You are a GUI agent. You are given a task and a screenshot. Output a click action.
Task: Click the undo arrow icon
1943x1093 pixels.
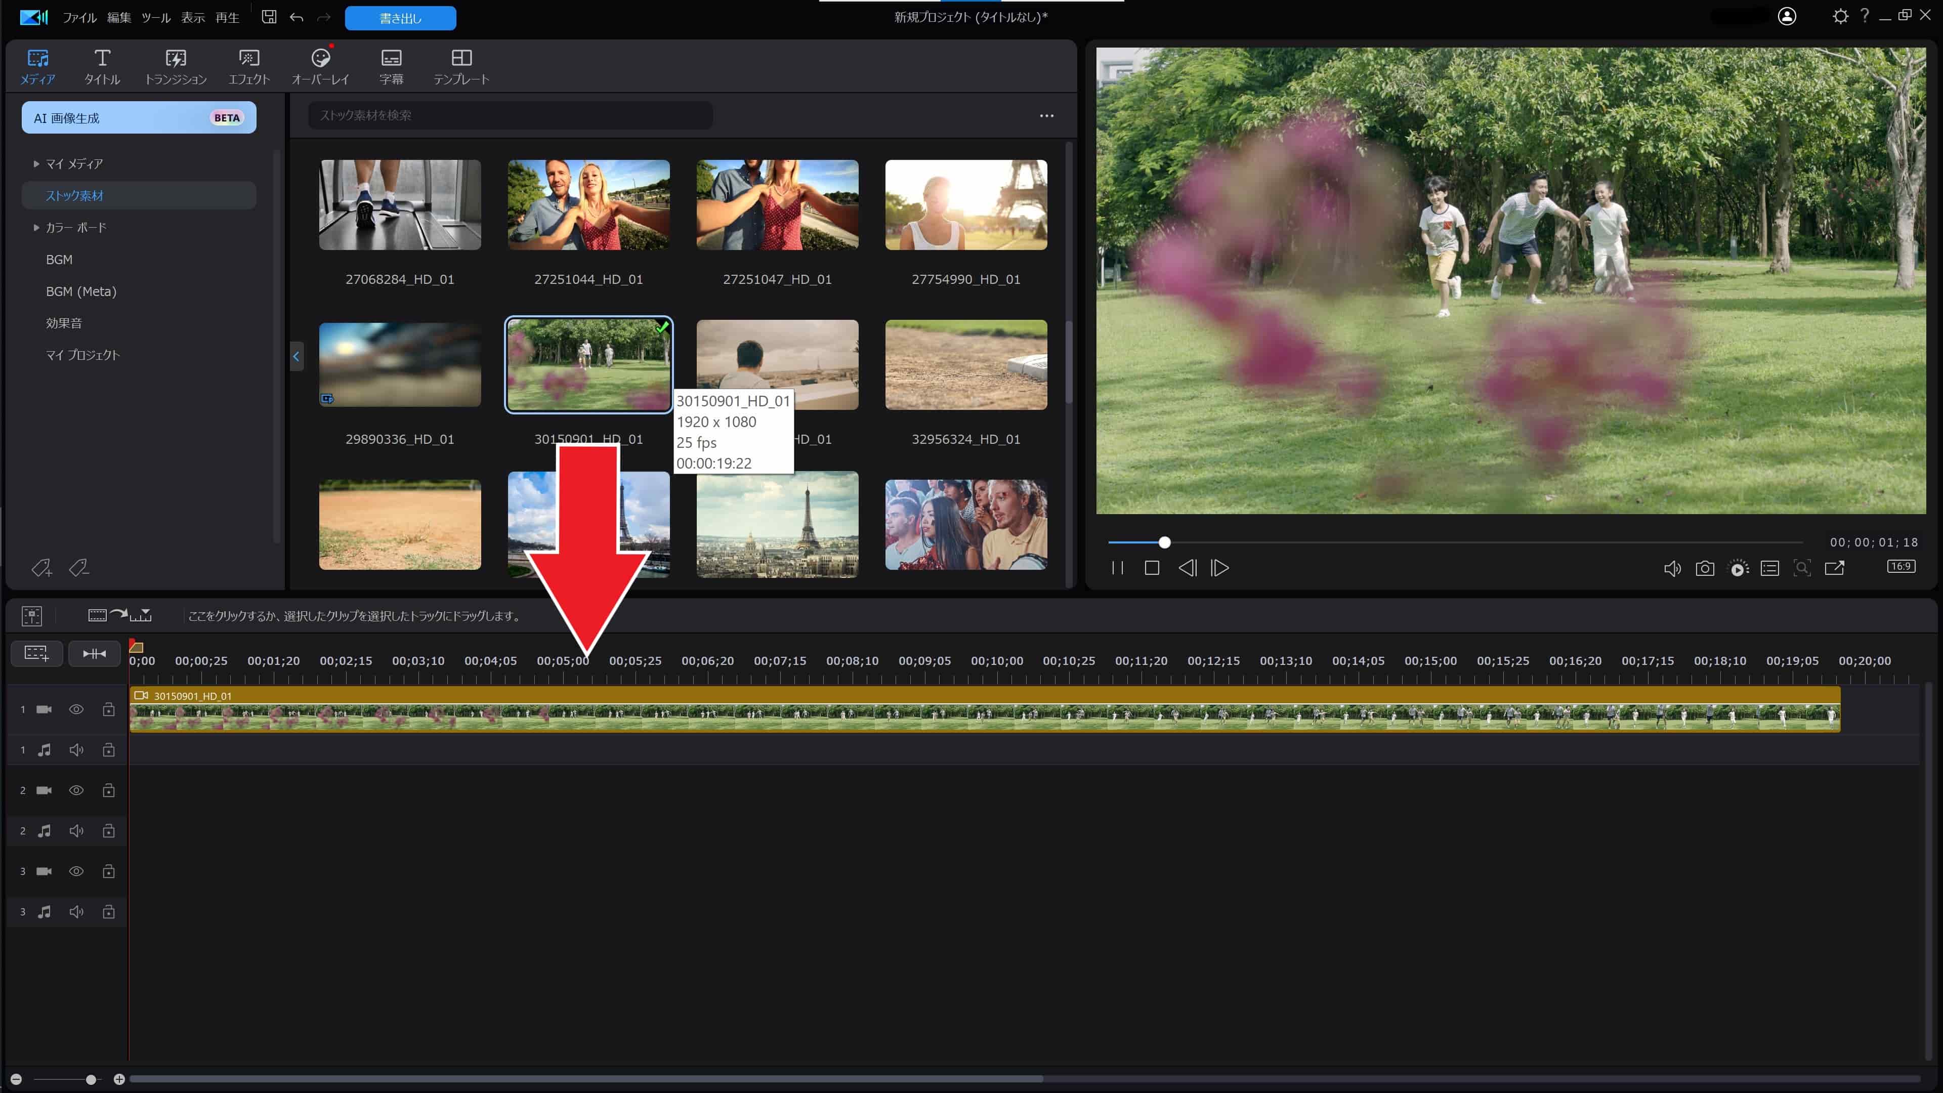[297, 17]
